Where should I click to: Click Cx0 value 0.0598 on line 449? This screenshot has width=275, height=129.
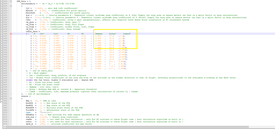(x=43, y=64)
